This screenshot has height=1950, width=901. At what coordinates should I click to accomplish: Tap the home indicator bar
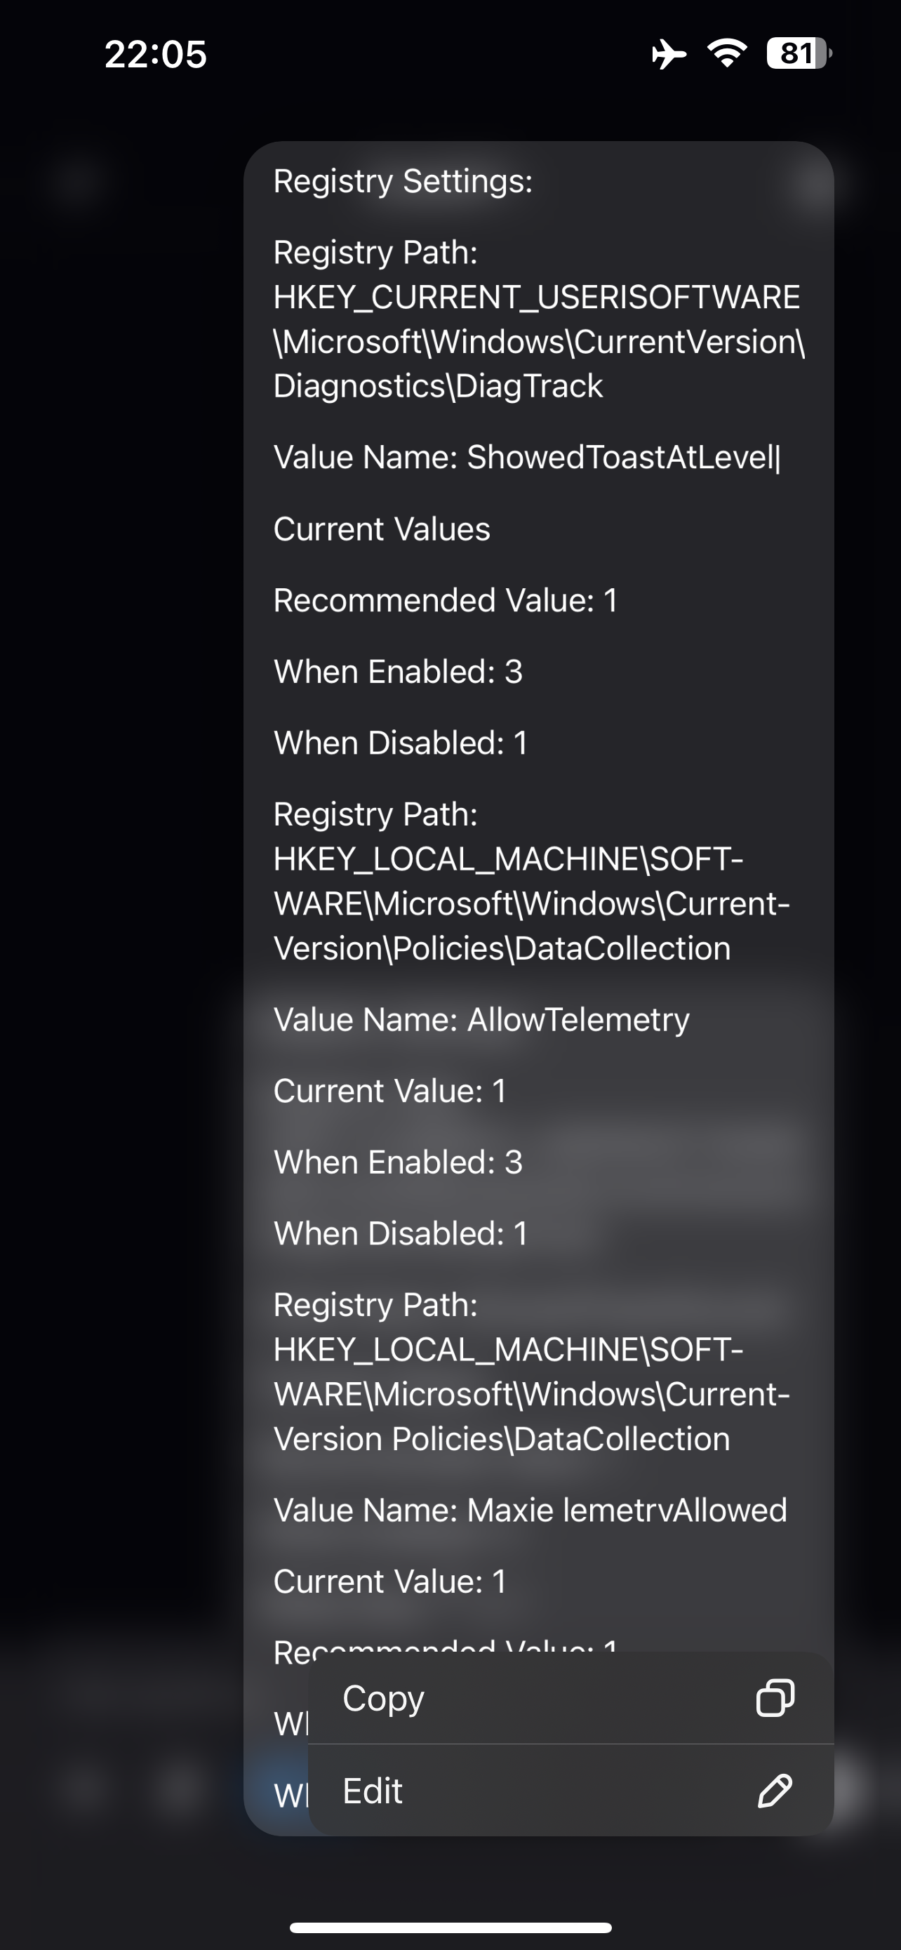[x=451, y=1928]
